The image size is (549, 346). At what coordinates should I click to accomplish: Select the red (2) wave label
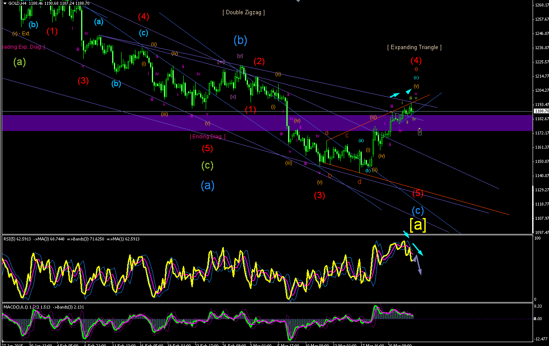pos(259,61)
